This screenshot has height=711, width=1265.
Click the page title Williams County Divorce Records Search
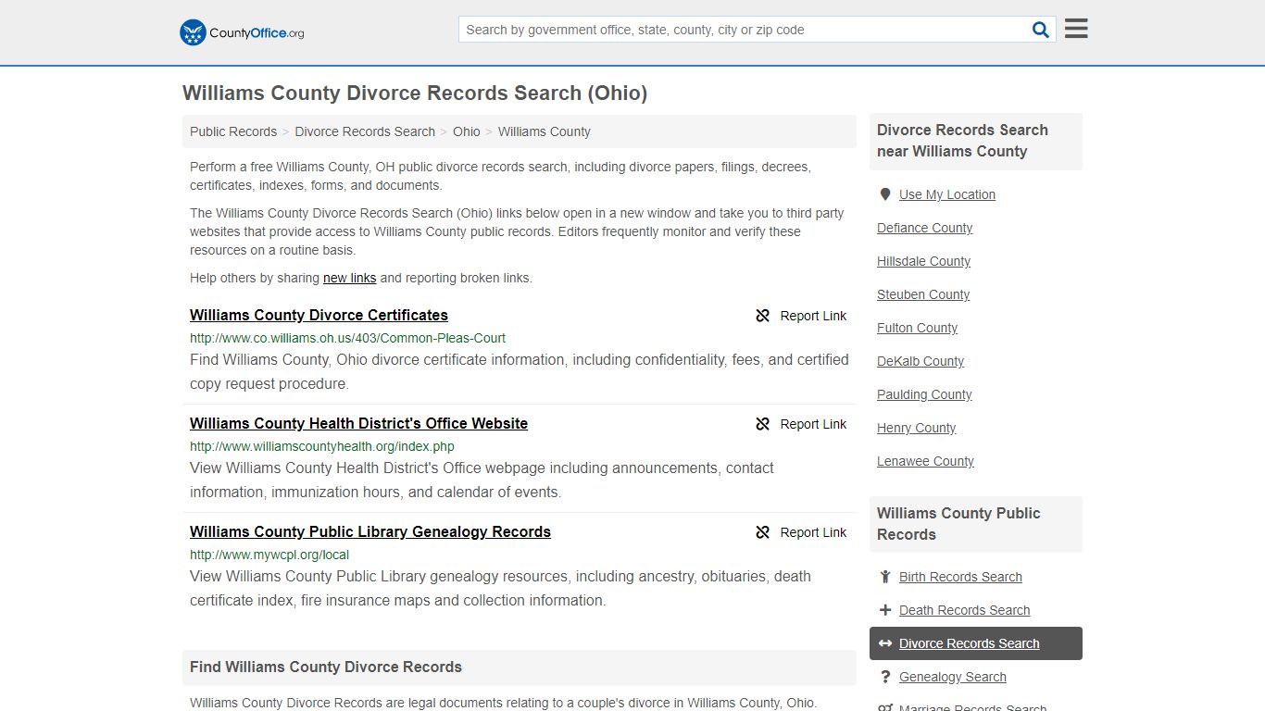point(415,93)
